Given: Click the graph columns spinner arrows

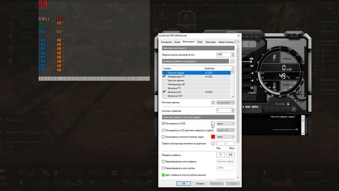Looking at the screenshot, I should point(233,111).
